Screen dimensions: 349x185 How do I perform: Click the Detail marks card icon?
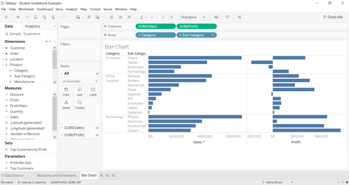point(66,104)
